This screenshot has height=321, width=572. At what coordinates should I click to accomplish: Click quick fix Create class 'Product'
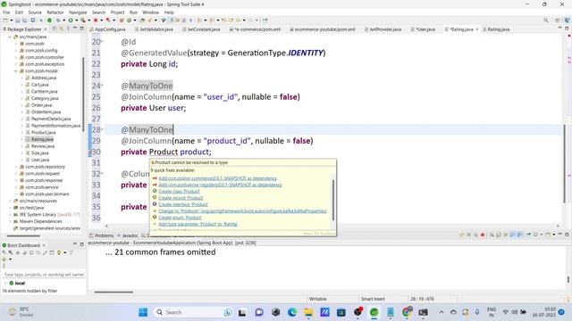[x=179, y=192]
